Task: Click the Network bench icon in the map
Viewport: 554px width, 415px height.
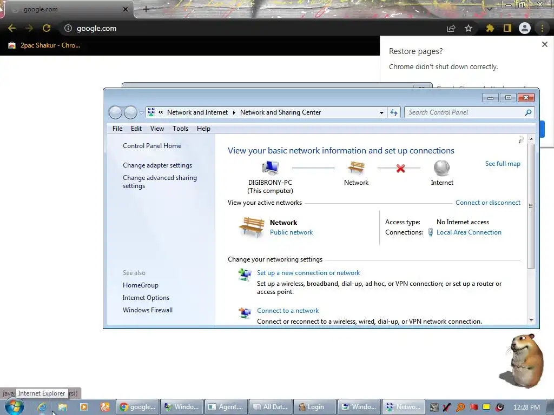Action: [x=356, y=168]
